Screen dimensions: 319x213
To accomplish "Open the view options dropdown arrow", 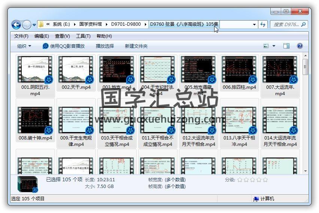I will pos(274,46).
